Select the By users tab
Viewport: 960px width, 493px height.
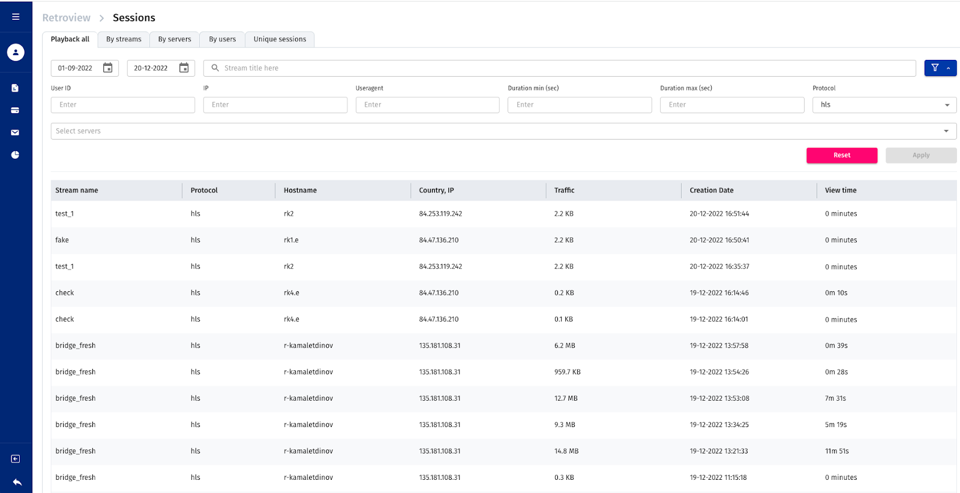pos(222,40)
